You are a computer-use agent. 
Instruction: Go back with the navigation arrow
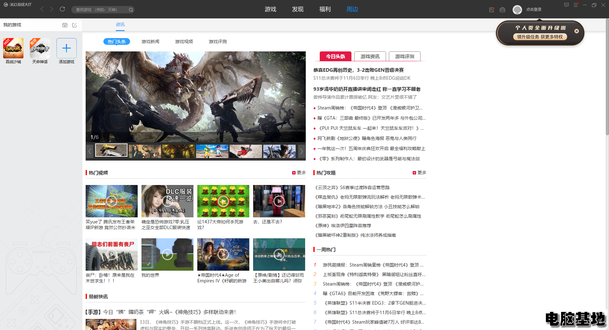pyautogui.click(x=42, y=9)
